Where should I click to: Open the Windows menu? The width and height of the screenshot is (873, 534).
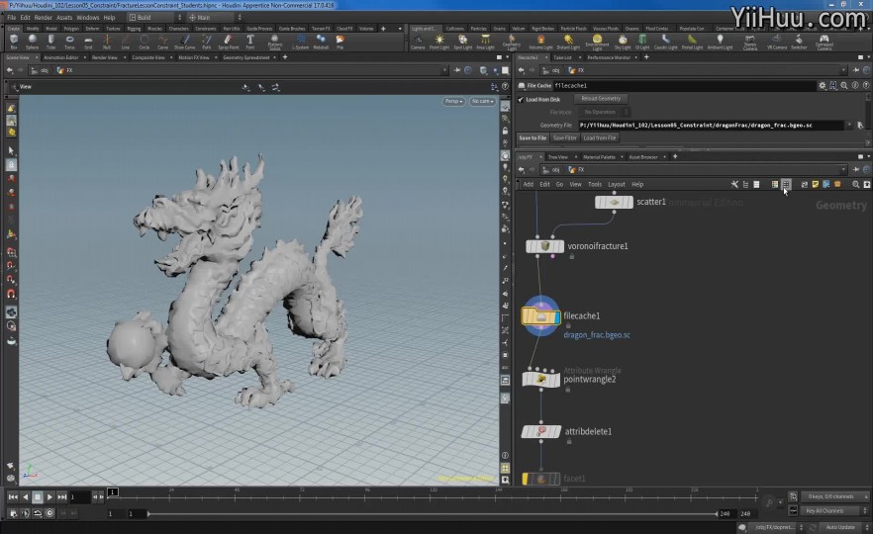87,17
